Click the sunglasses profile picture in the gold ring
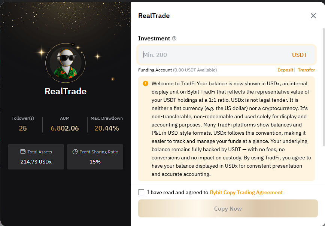The height and width of the screenshot is (226, 325). click(x=65, y=62)
